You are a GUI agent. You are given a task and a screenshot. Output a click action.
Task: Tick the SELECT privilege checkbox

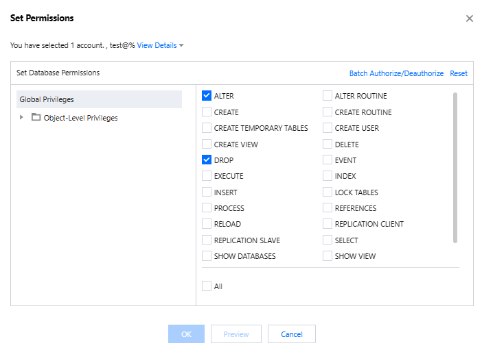pyautogui.click(x=328, y=240)
